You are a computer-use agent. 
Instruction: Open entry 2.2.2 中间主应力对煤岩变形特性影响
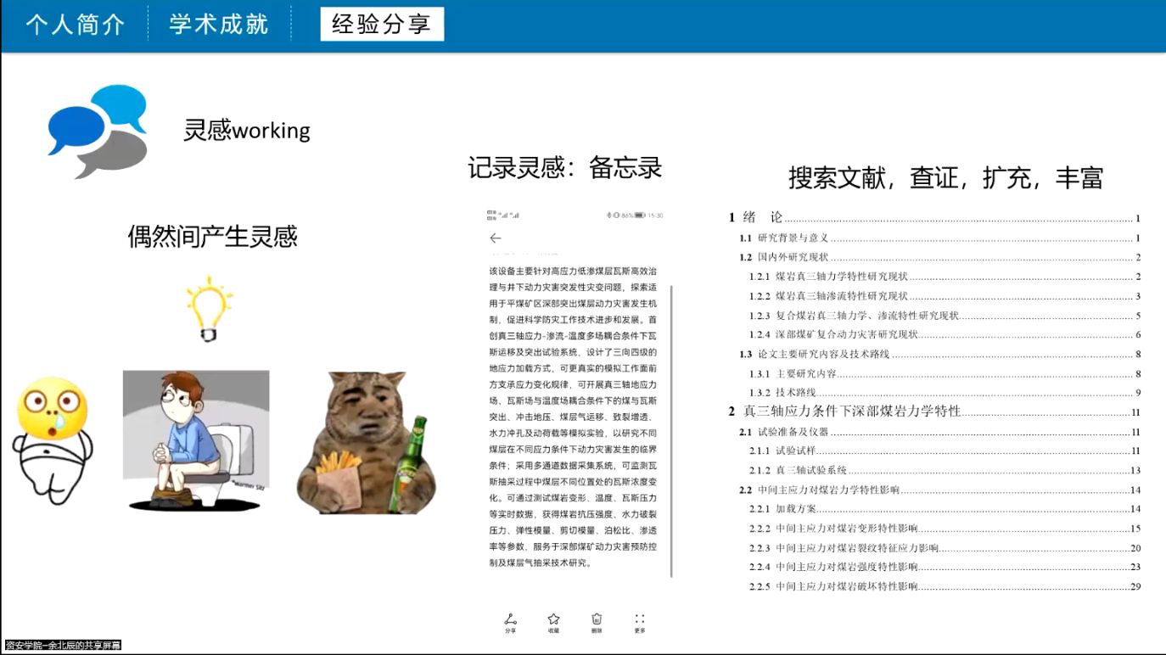945,529
